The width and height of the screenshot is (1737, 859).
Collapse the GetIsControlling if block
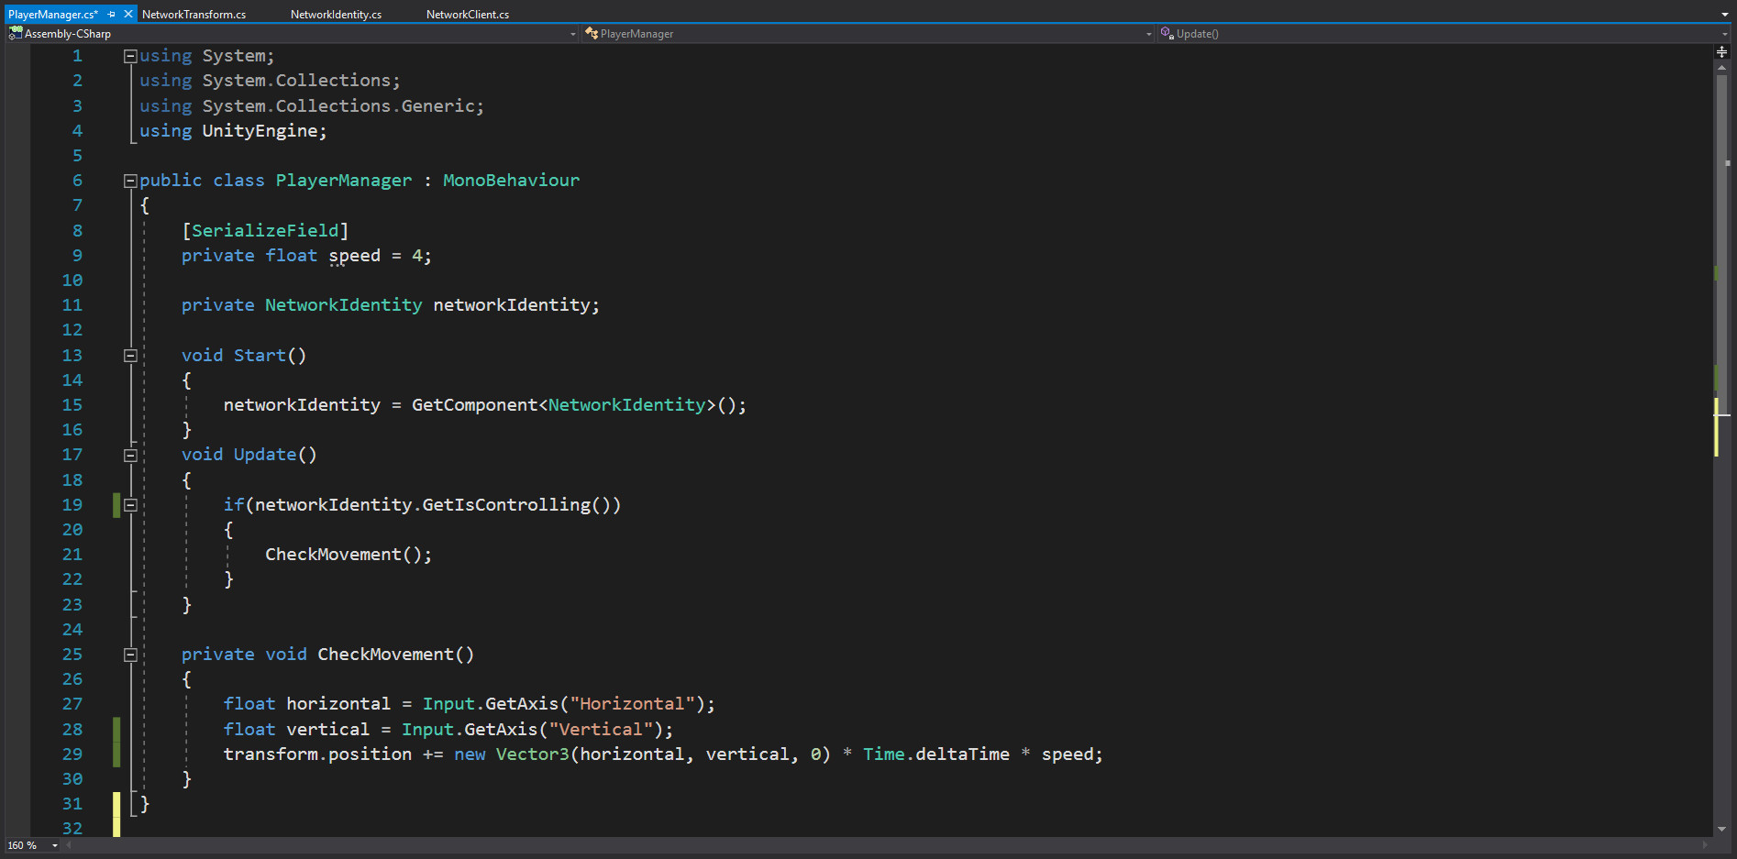[130, 505]
